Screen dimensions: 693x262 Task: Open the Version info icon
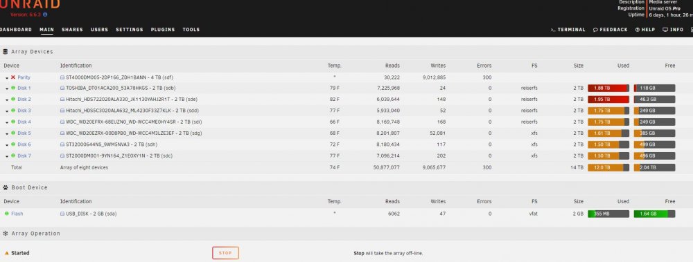tap(45, 15)
